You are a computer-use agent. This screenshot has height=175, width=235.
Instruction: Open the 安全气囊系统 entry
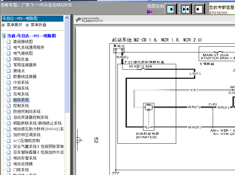pos(38,146)
